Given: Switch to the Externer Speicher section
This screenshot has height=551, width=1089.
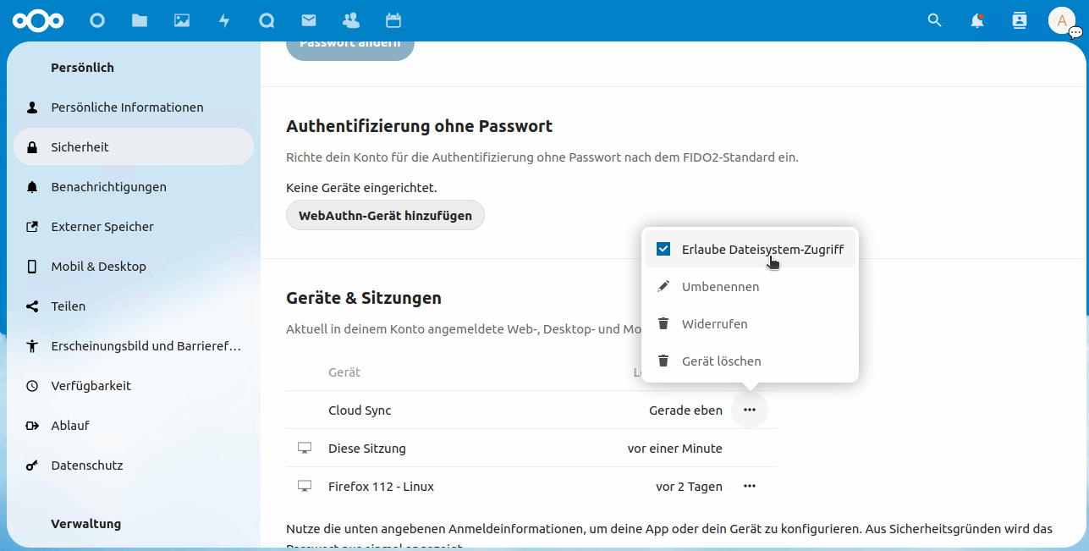Looking at the screenshot, I should pyautogui.click(x=102, y=226).
